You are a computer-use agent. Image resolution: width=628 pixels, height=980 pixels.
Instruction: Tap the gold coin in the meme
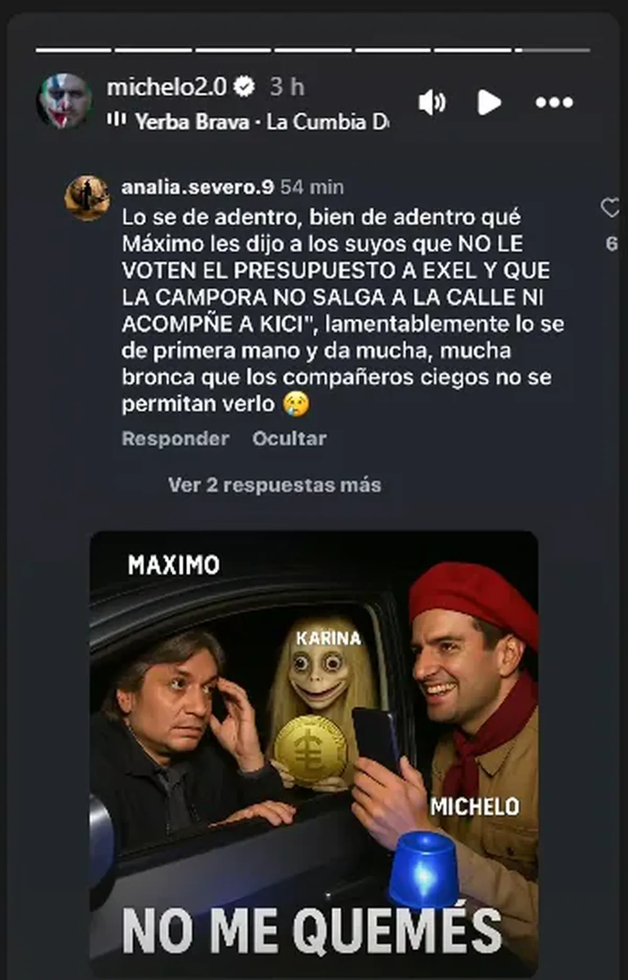310,751
